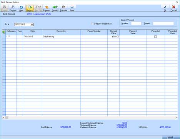Image resolution: width=180 pixels, height=139 pixels.
Task: Click the Presented Date column header
Action: 172,32
